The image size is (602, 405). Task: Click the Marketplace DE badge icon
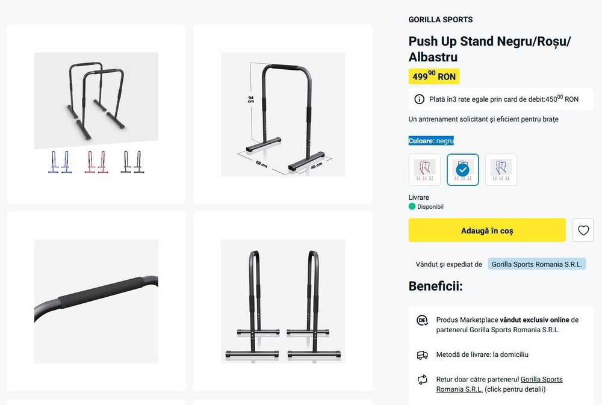423,320
